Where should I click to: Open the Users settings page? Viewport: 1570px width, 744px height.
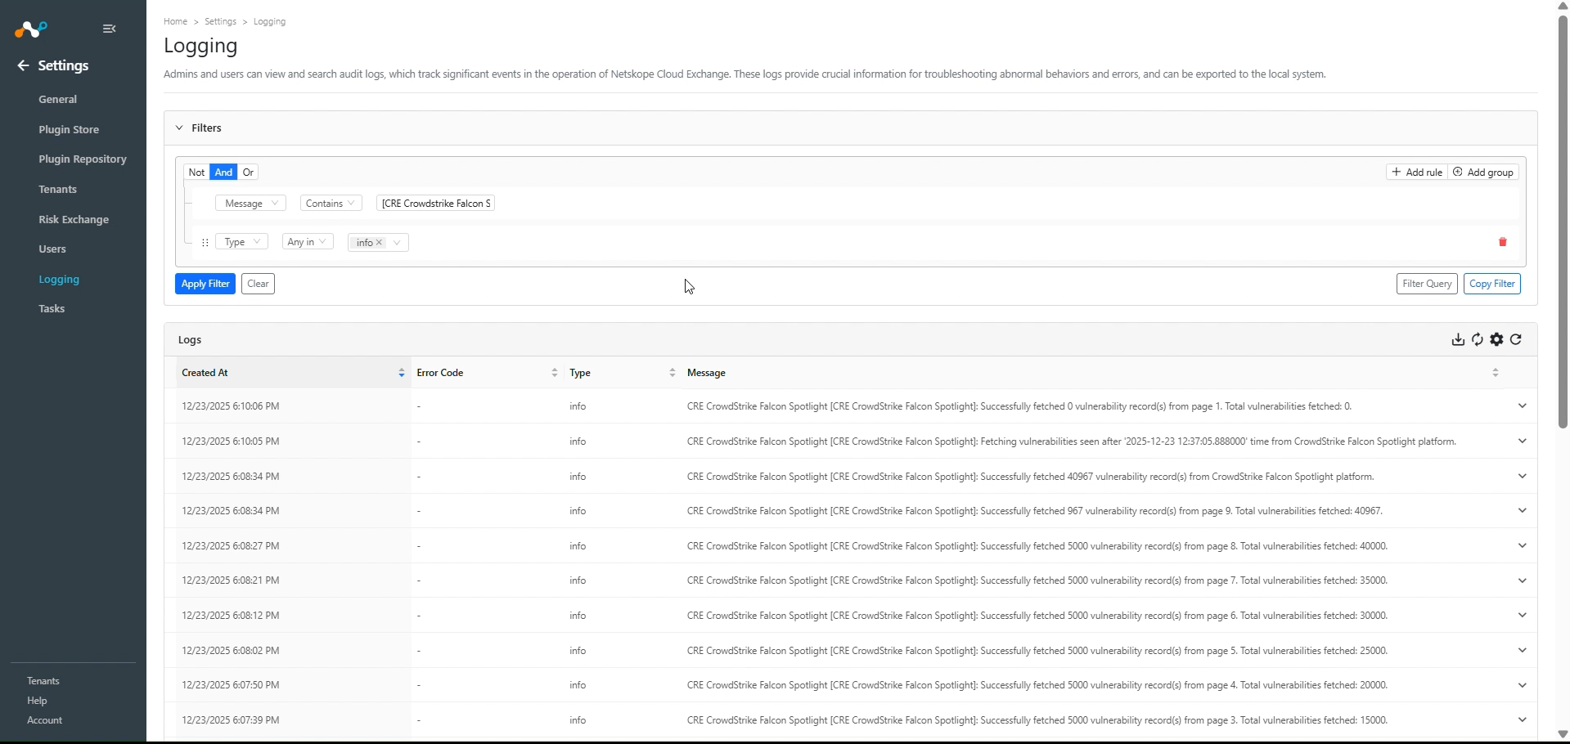(52, 249)
